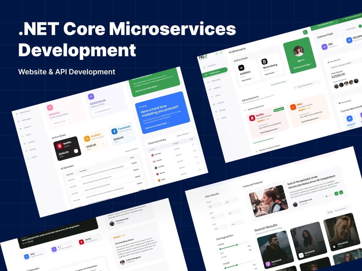Open first Cost Any dropdown

tap(220, 227)
